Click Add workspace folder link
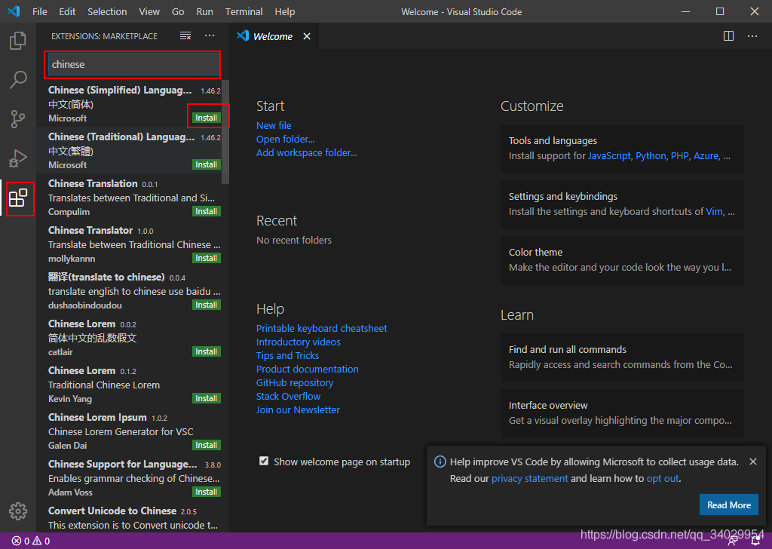772x549 pixels. [306, 152]
